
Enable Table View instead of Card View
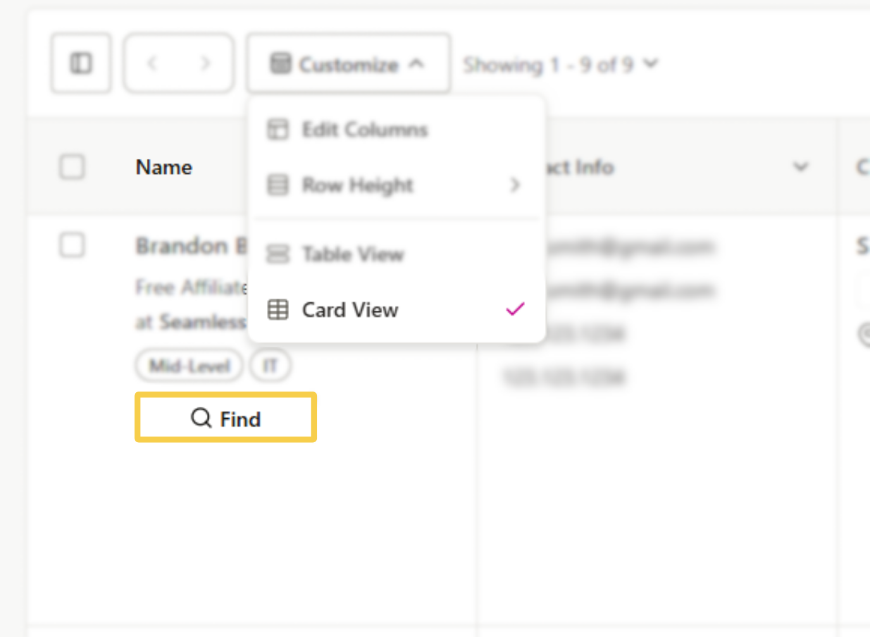(352, 254)
